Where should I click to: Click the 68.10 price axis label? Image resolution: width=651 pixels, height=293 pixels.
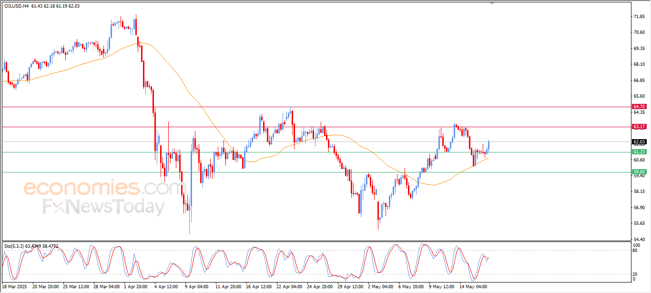(x=640, y=64)
